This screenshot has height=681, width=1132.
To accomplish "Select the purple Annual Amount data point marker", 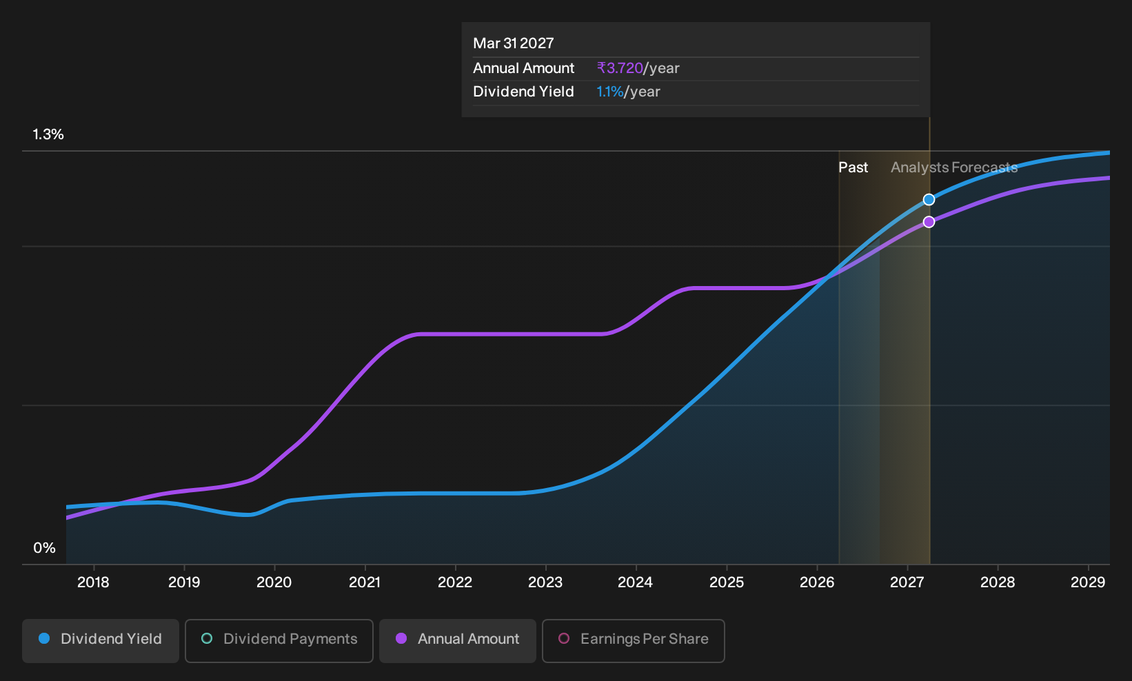I will click(929, 222).
